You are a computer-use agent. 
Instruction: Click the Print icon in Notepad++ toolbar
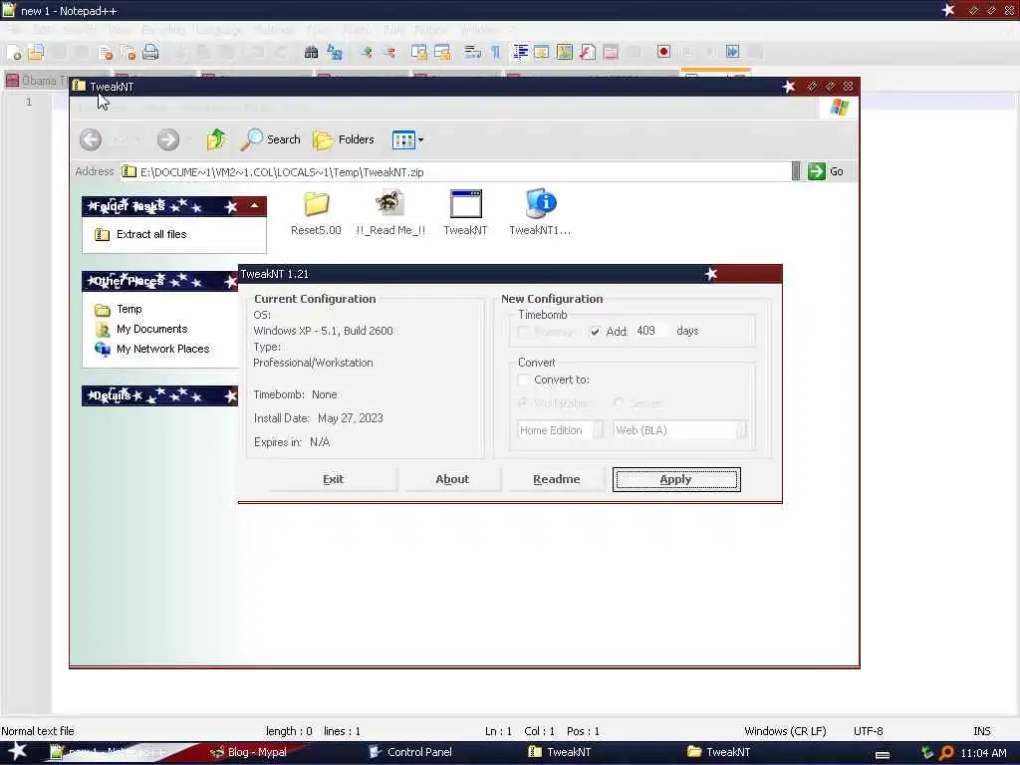click(150, 52)
